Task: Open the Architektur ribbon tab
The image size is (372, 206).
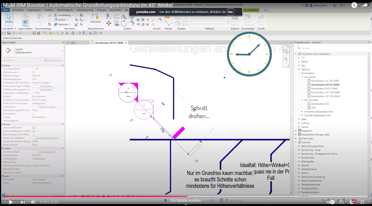Action: pos(18,10)
